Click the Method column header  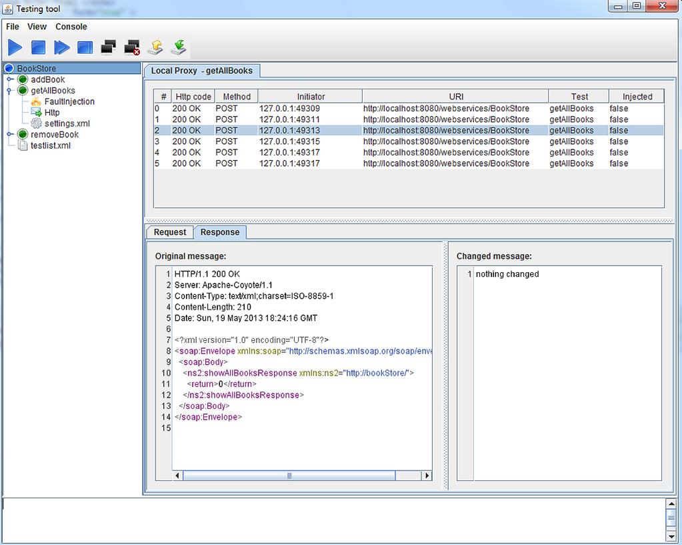(237, 97)
